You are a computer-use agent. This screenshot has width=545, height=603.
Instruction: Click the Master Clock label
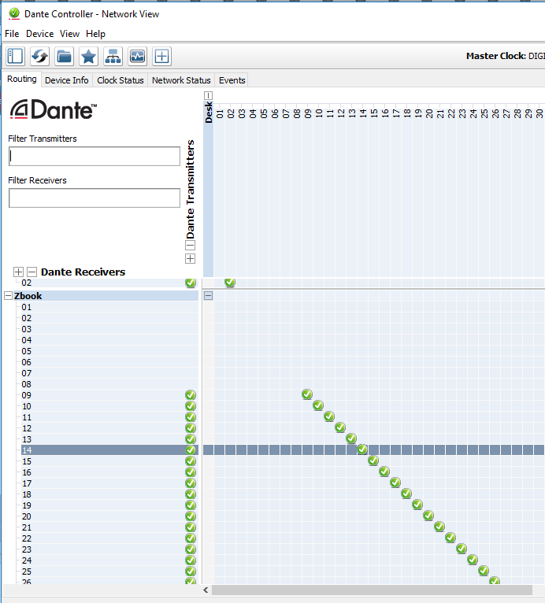point(495,56)
